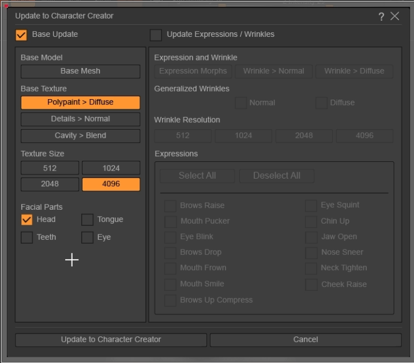Screen dimensions: 414x363
Task: Check the Mouth Frown expression
Action: click(x=170, y=269)
